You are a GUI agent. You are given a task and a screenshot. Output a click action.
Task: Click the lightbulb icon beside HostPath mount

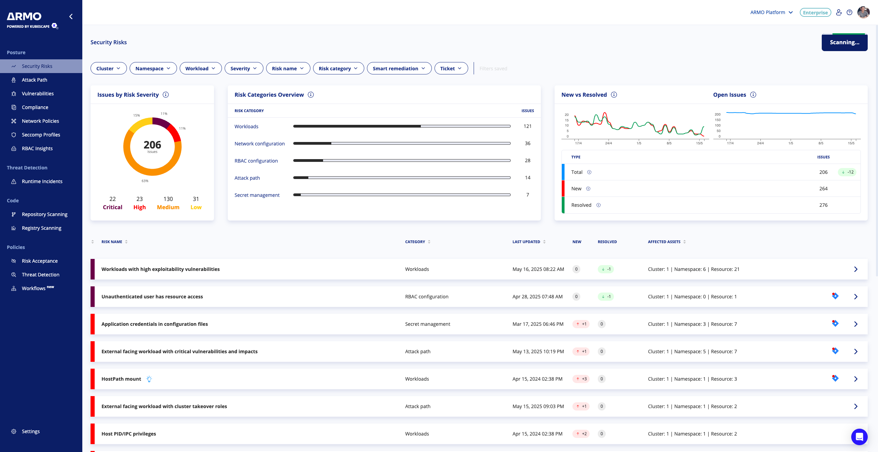149,379
